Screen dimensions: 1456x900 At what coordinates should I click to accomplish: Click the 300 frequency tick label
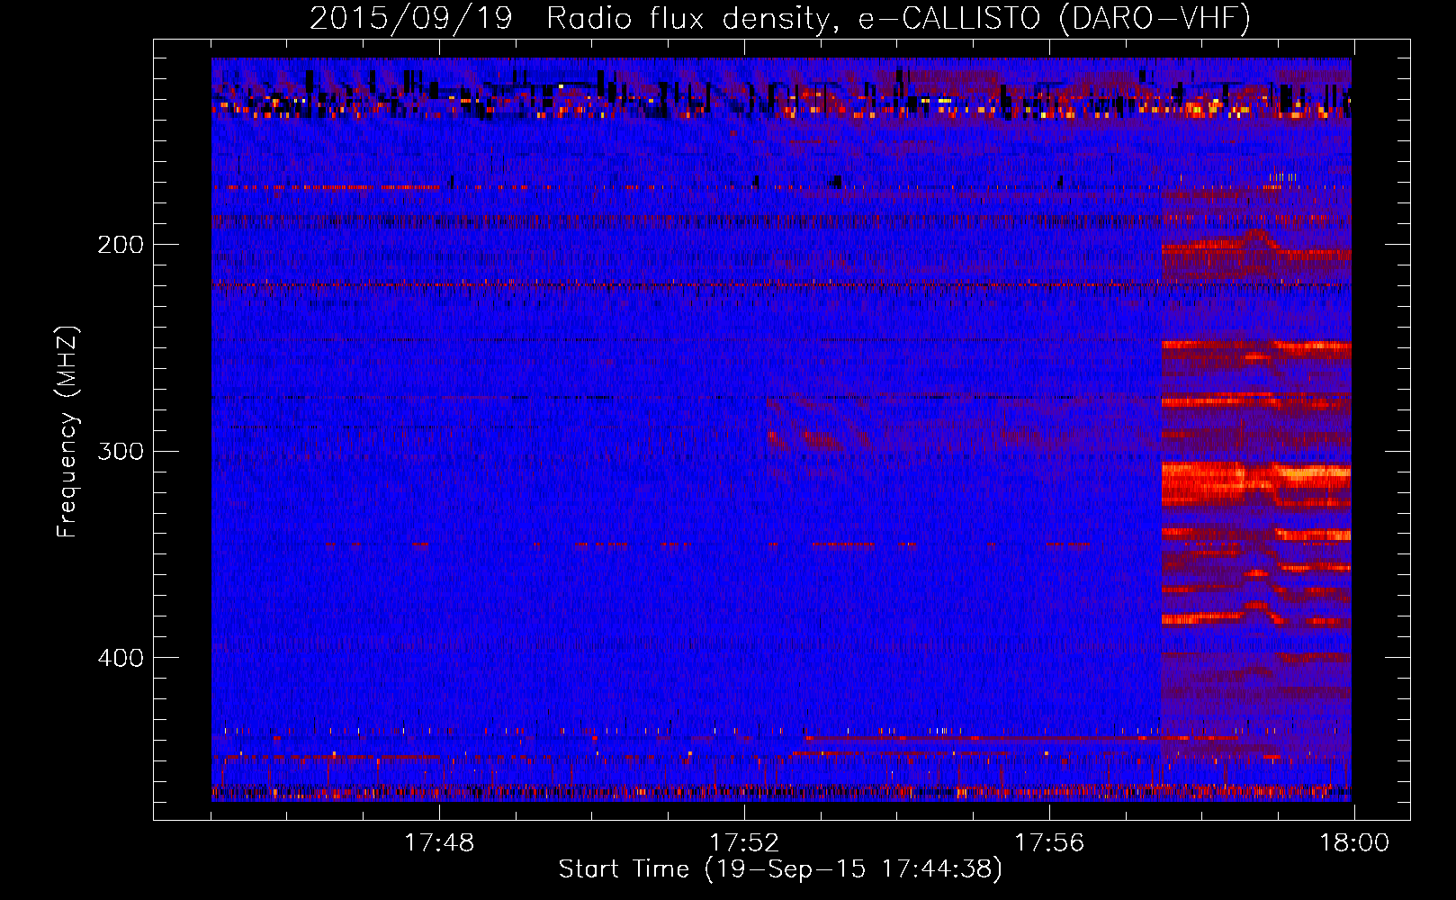coord(120,451)
